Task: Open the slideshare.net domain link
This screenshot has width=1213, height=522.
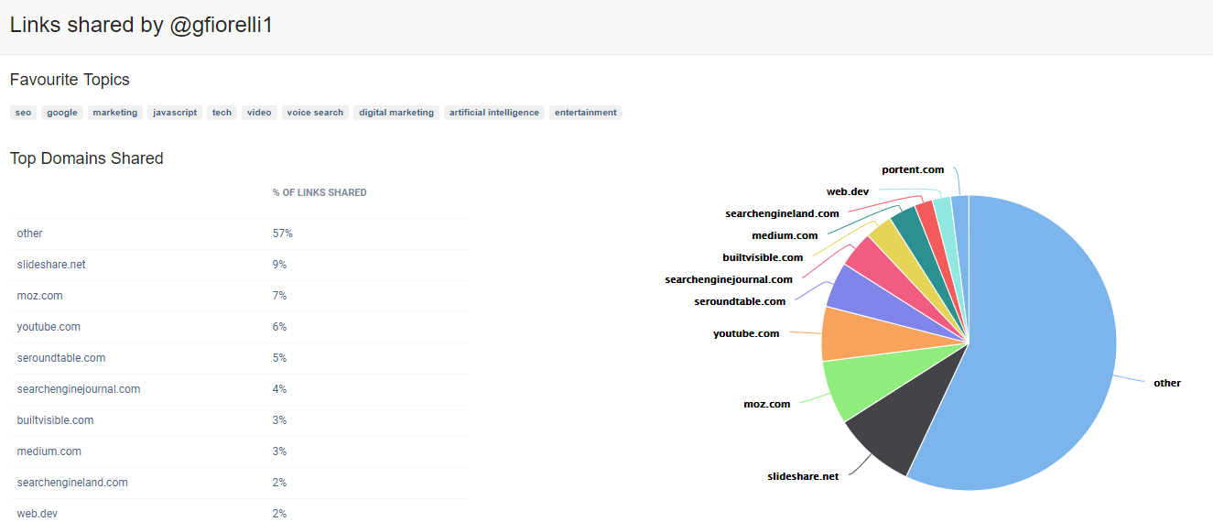Action: click(x=51, y=265)
